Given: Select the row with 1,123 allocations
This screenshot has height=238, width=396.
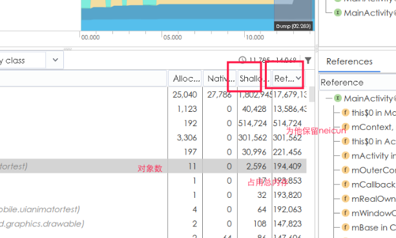Looking at the screenshot, I should [x=153, y=109].
